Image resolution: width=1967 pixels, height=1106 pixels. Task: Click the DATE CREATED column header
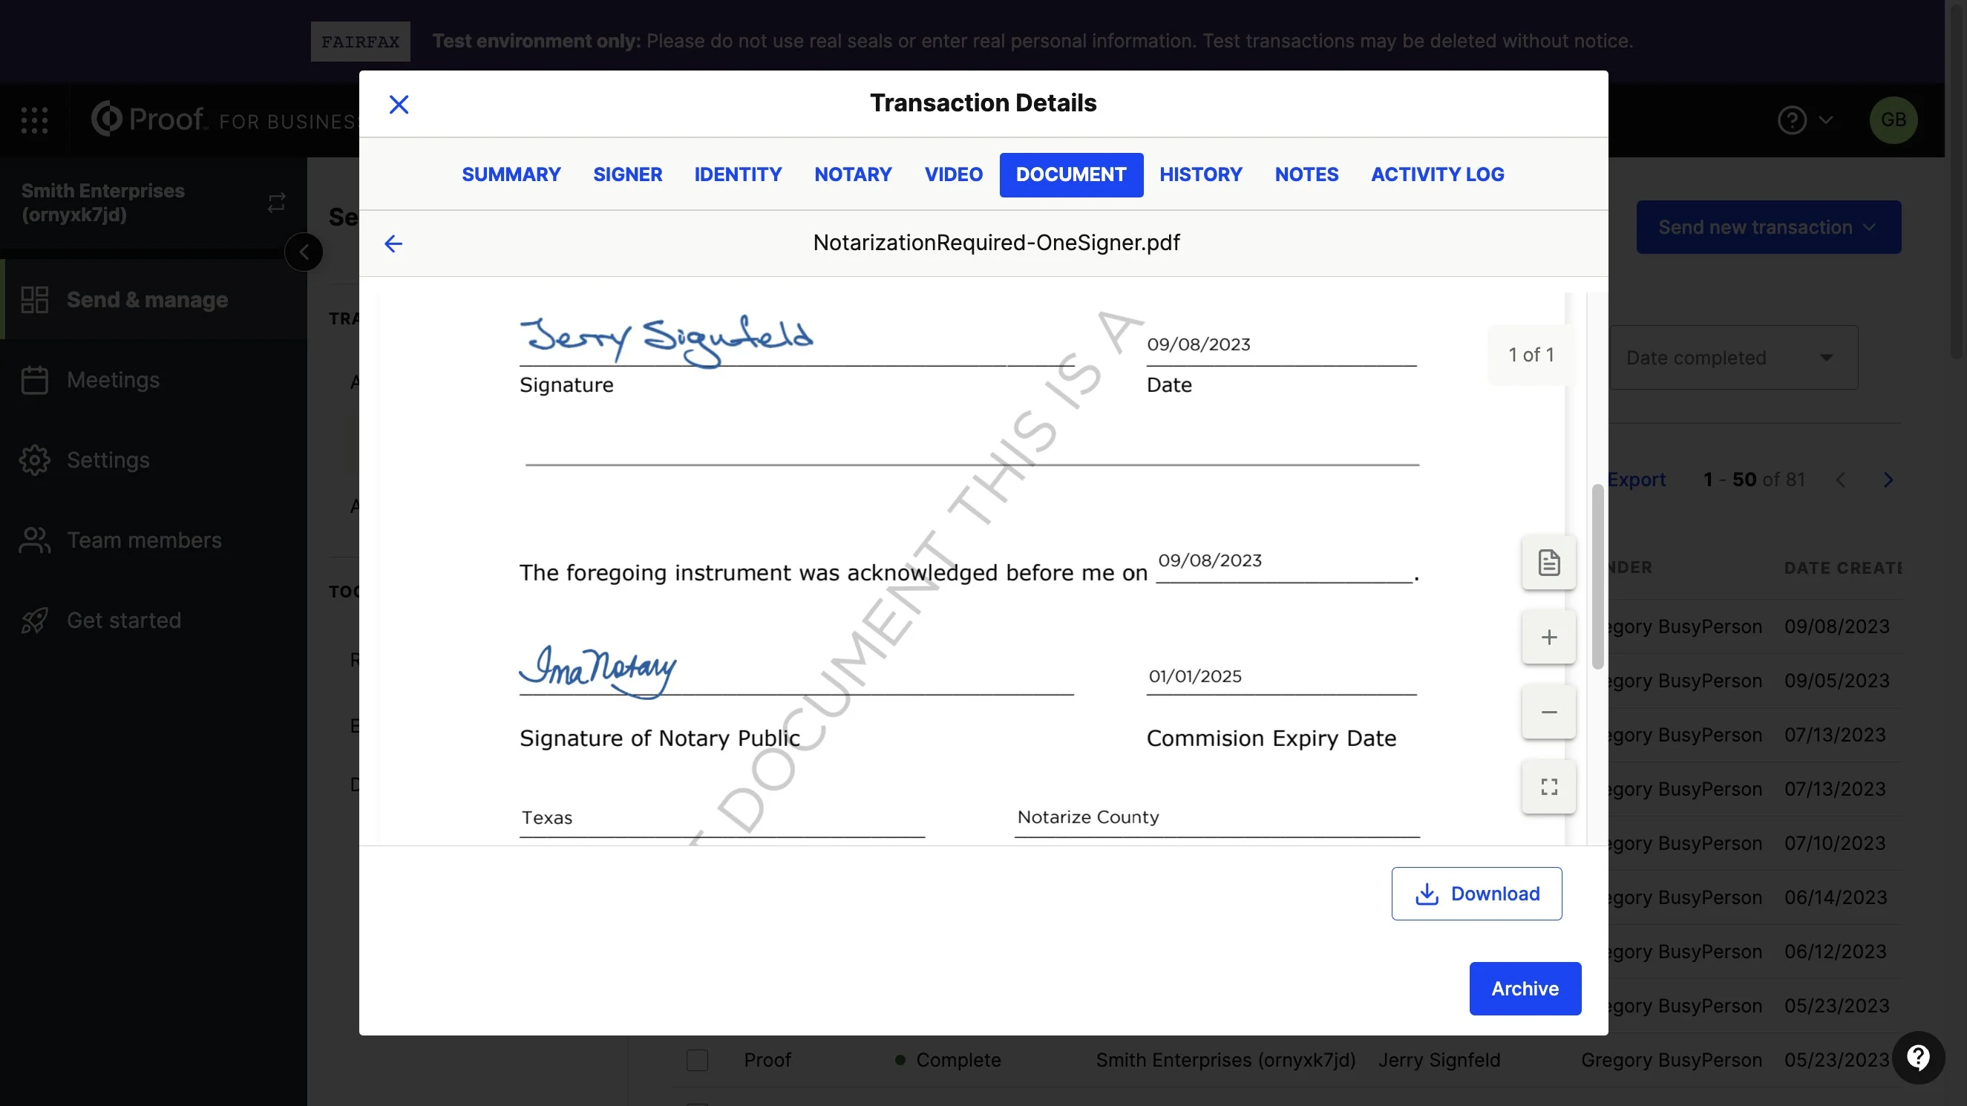(x=1842, y=568)
